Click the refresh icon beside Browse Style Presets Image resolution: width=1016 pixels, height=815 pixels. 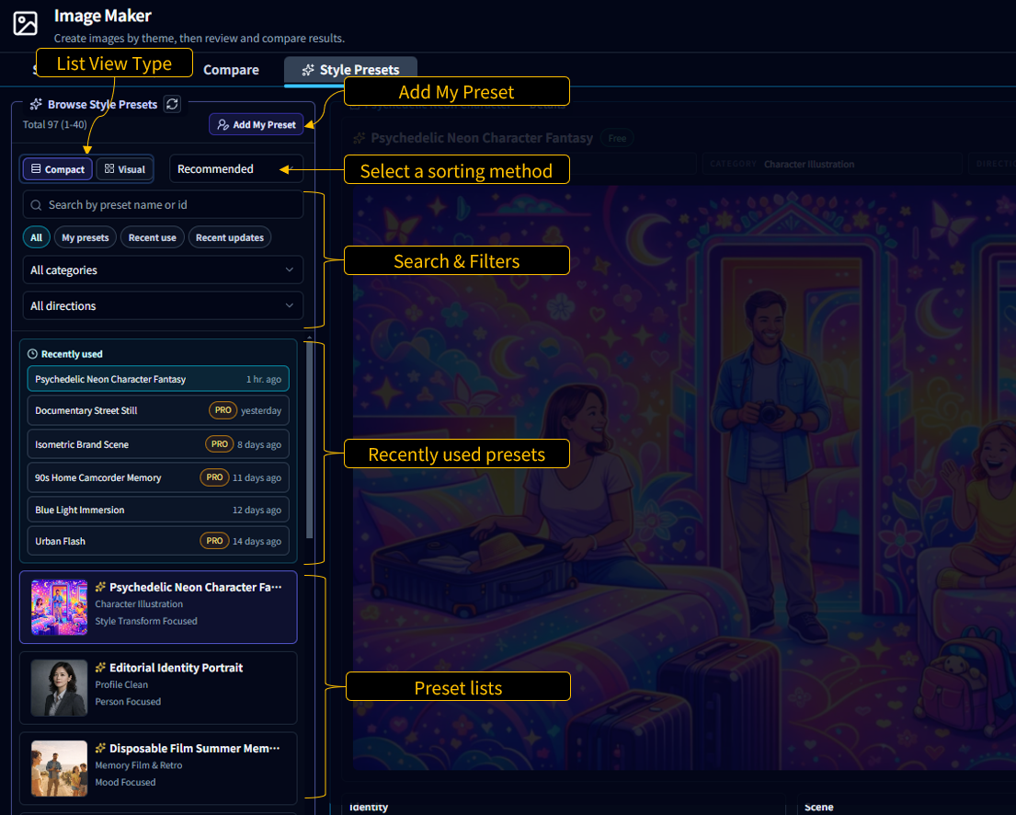click(x=172, y=104)
